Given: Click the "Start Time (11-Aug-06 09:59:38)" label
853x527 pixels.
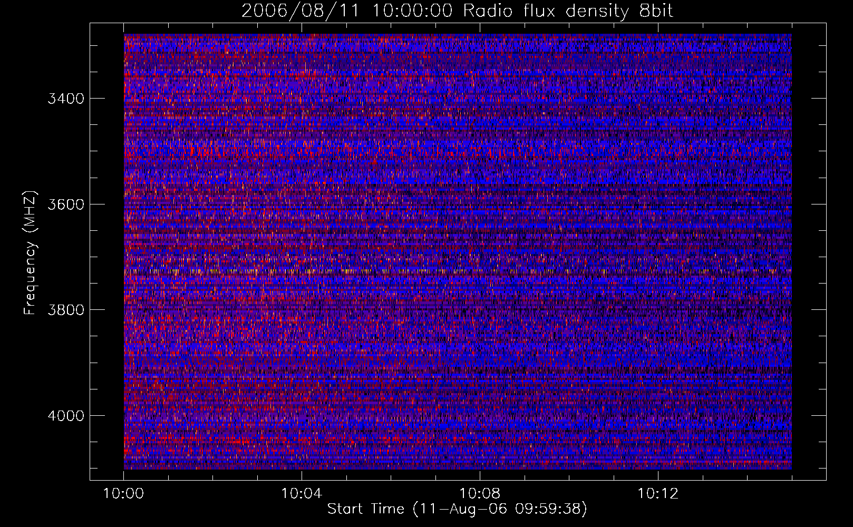Looking at the screenshot, I should tap(457, 509).
